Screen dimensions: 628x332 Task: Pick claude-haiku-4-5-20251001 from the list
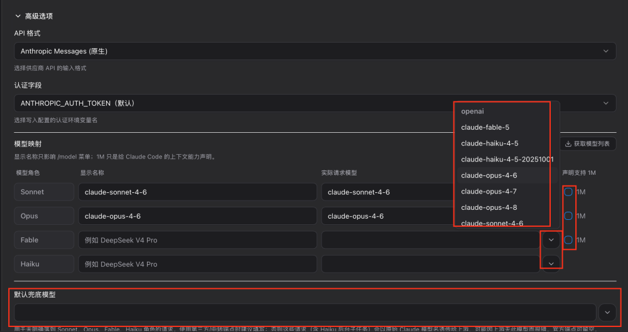(x=507, y=159)
